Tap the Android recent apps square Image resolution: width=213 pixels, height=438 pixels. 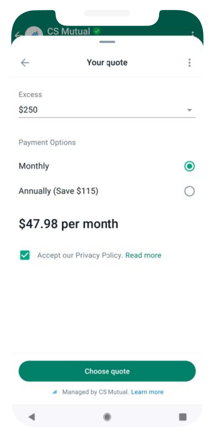[x=182, y=417]
